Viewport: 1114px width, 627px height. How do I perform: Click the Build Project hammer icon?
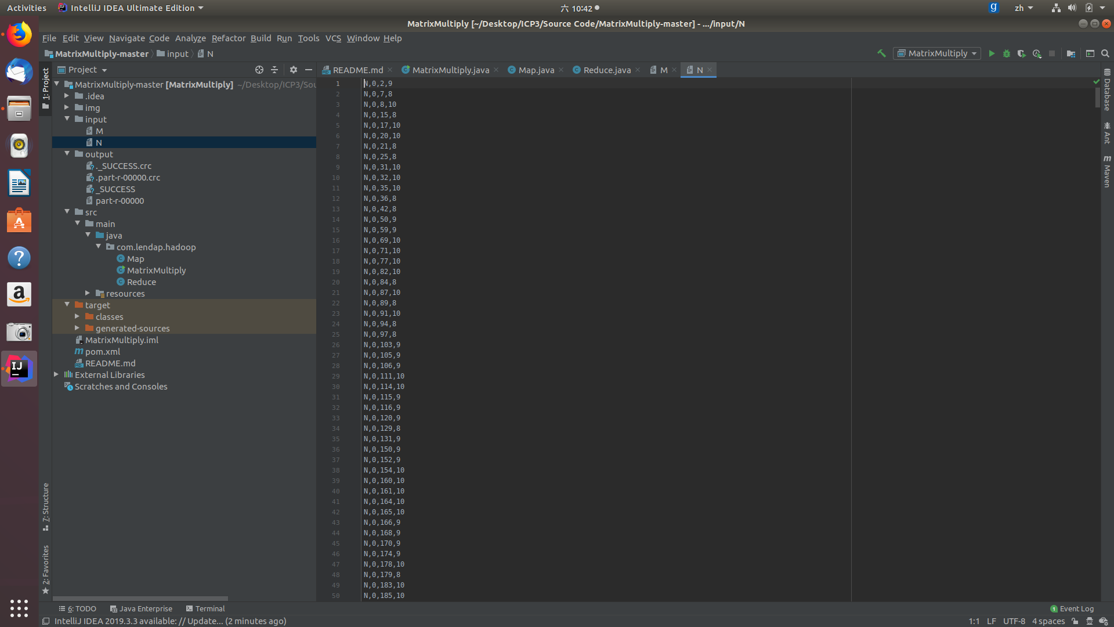point(881,53)
